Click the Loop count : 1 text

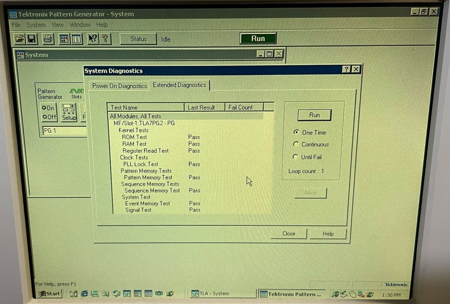(x=306, y=171)
